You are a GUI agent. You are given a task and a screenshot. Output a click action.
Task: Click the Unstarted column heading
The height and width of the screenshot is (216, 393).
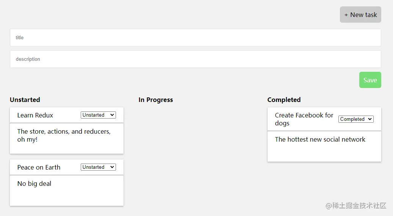pyautogui.click(x=25, y=100)
